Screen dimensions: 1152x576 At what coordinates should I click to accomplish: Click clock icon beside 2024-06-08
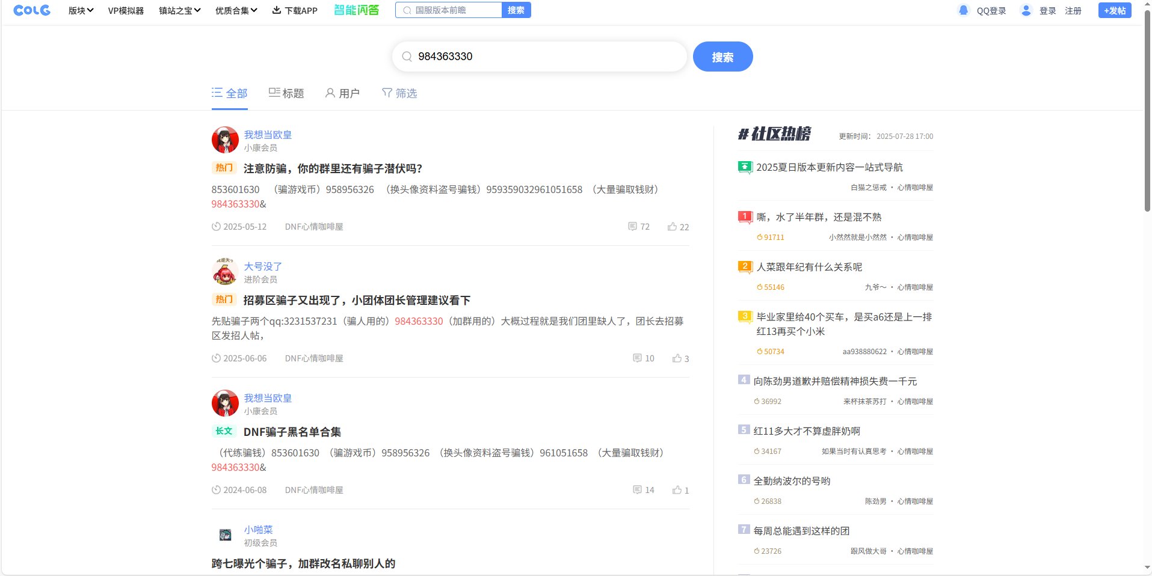click(x=216, y=490)
